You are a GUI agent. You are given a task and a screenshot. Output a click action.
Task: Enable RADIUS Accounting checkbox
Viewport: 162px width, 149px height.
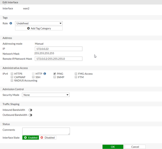coord(12,81)
